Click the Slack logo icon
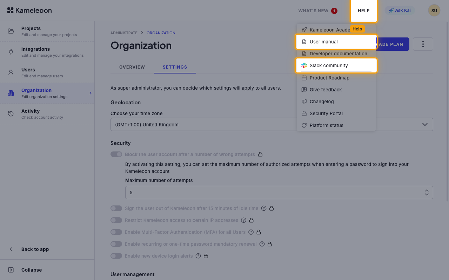The width and height of the screenshot is (449, 280). pyautogui.click(x=304, y=65)
